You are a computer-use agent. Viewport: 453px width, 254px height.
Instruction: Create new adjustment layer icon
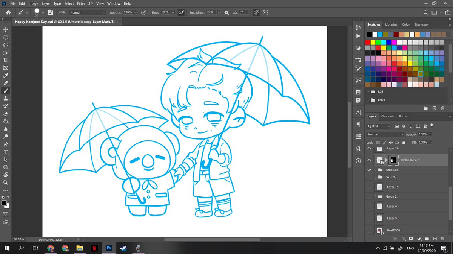coord(419,239)
